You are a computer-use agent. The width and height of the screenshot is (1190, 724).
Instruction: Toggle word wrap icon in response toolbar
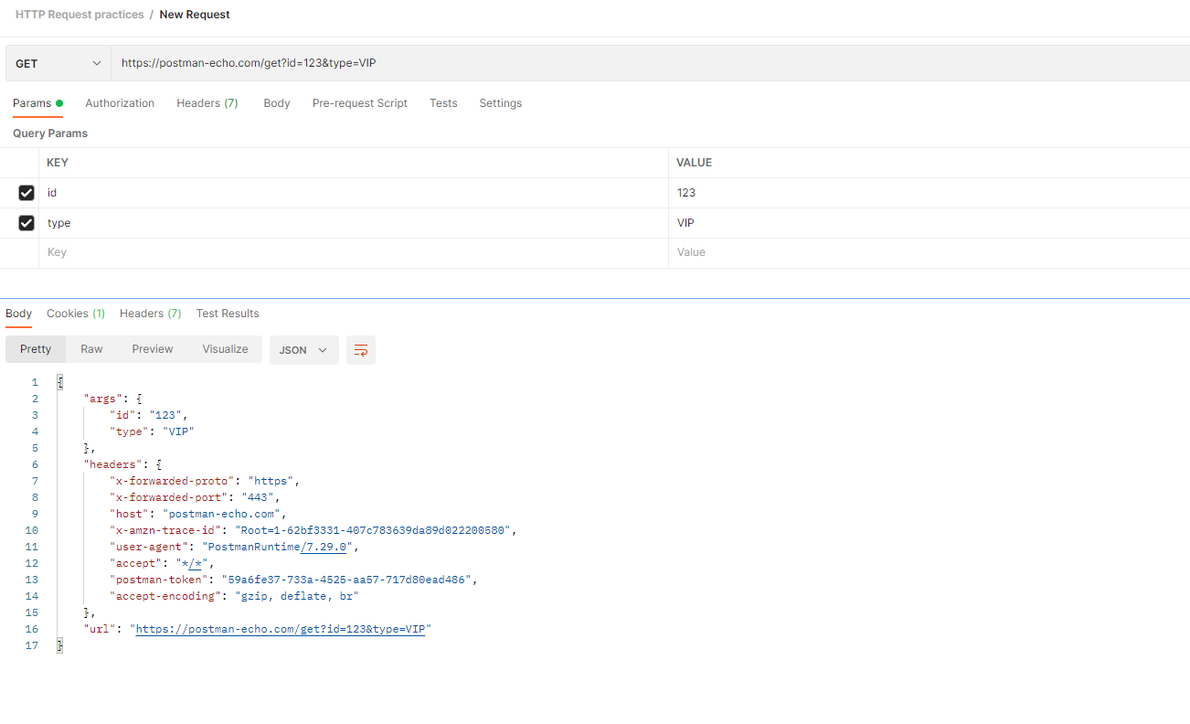tap(361, 350)
